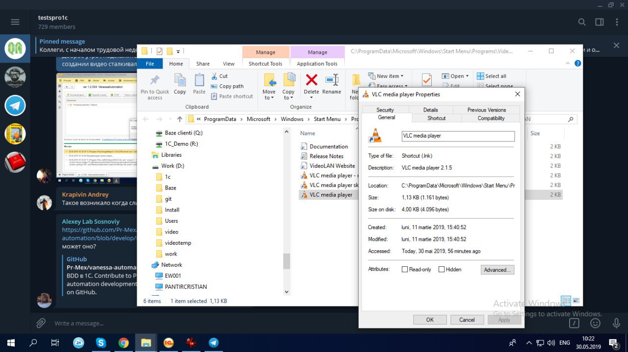The image size is (628, 352).
Task: Search in the testspro1c chat
Action: [x=582, y=22]
